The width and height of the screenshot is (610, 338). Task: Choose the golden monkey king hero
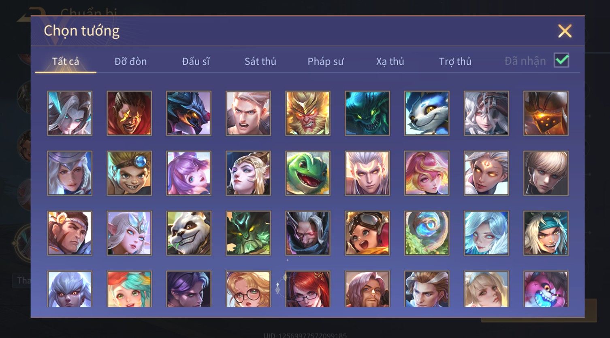click(x=308, y=113)
